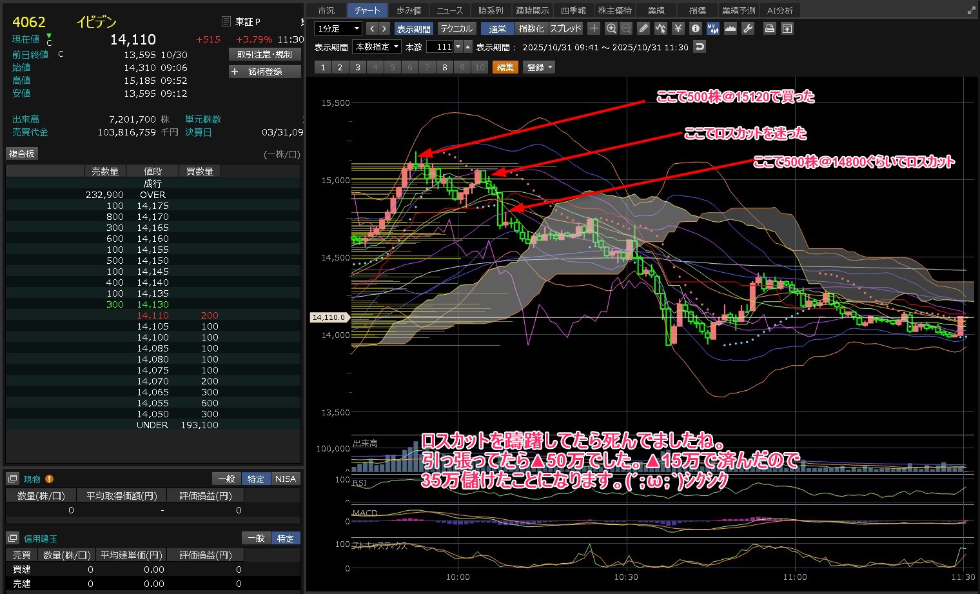This screenshot has height=594, width=980.
Task: Click the crosshair plus cursor icon
Action: click(594, 28)
